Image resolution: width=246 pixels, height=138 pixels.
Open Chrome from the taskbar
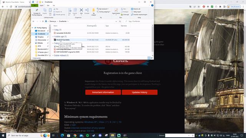tap(75, 135)
